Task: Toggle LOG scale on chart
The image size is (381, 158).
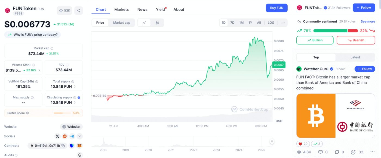Action: click(271, 23)
